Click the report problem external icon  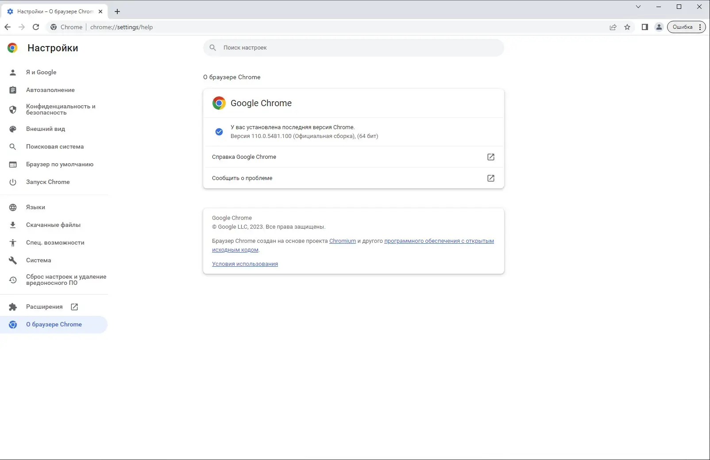[490, 178]
